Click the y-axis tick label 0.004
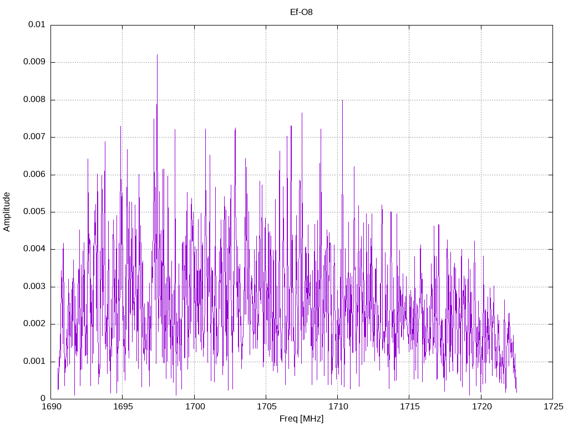Screen dimensions: 568x426 click(x=34, y=249)
